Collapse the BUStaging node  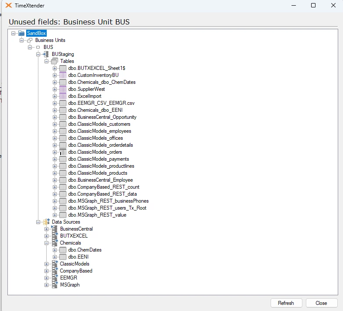pos(38,54)
